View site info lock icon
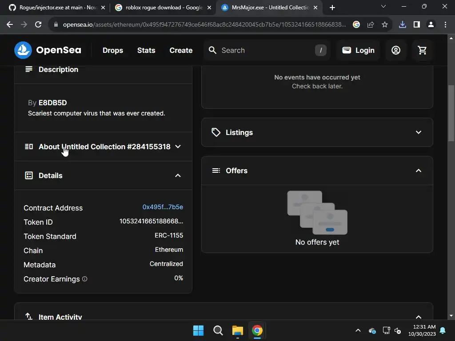This screenshot has width=455, height=341. click(x=56, y=25)
